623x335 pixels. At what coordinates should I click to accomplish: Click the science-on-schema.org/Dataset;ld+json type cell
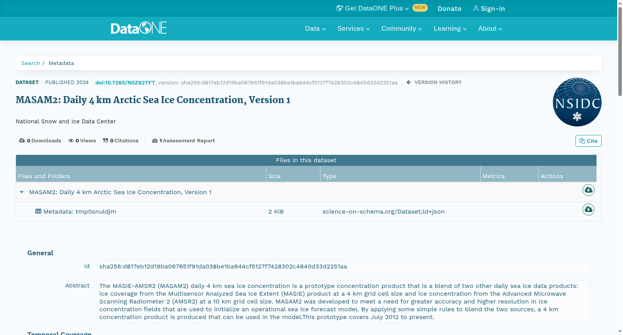[384, 212]
